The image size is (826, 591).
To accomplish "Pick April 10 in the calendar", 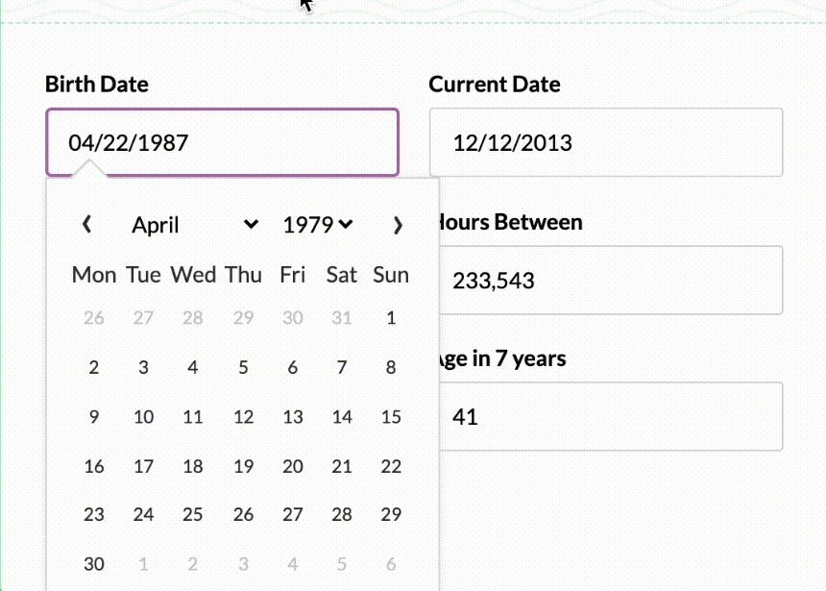I will 144,417.
